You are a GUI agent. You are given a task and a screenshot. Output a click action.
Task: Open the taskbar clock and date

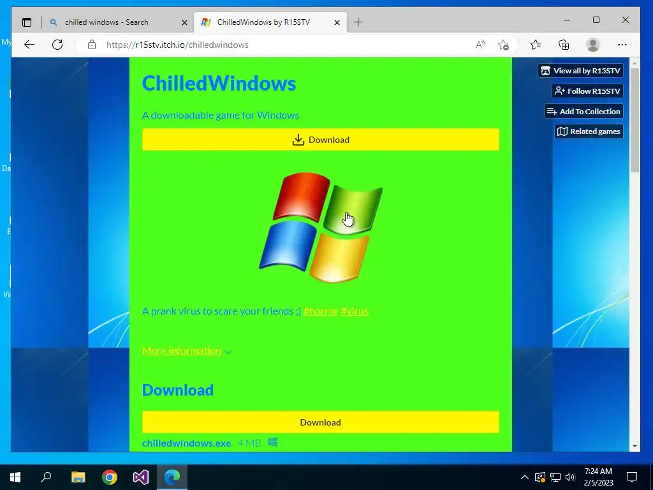(x=598, y=477)
